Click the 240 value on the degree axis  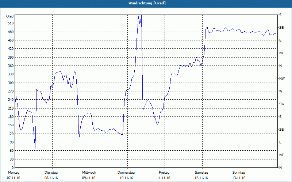(x=11, y=100)
